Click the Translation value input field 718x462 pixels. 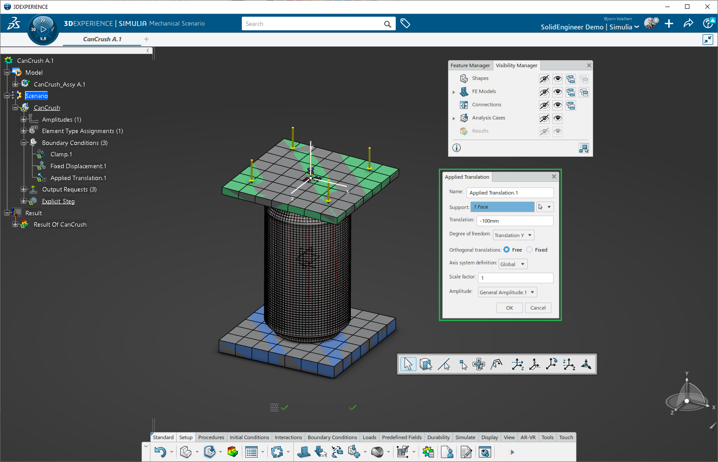pos(514,221)
